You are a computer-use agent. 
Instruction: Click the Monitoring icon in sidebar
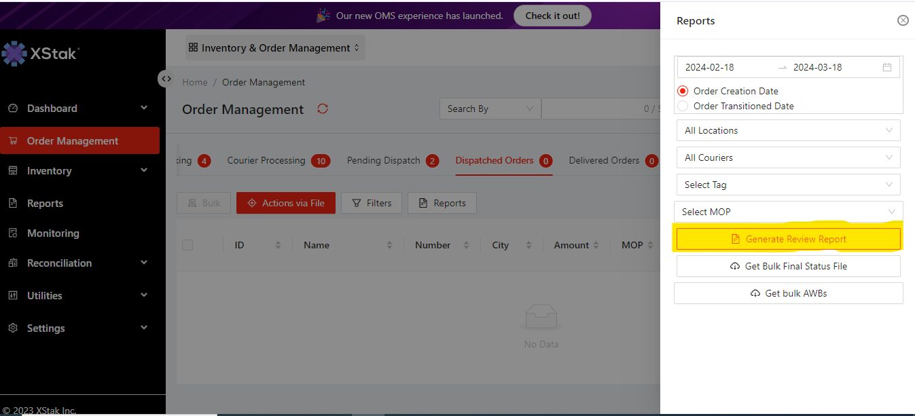[12, 233]
